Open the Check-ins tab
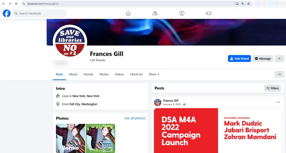The height and width of the screenshot is (153, 286). [136, 74]
